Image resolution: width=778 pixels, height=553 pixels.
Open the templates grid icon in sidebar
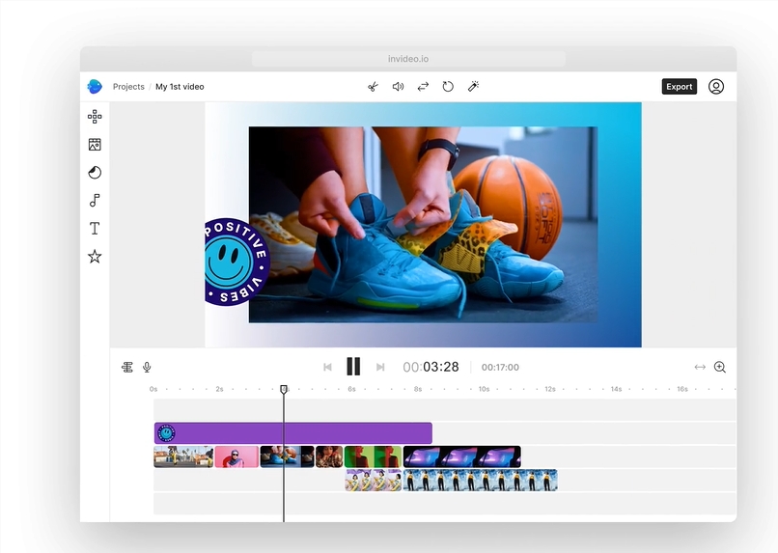click(x=95, y=117)
